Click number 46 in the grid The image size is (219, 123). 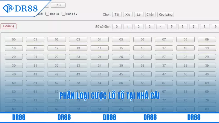tap(142, 74)
